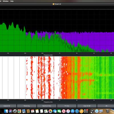Click the Reset Avg button
The height and width of the screenshot is (114, 114).
(x=27, y=106)
